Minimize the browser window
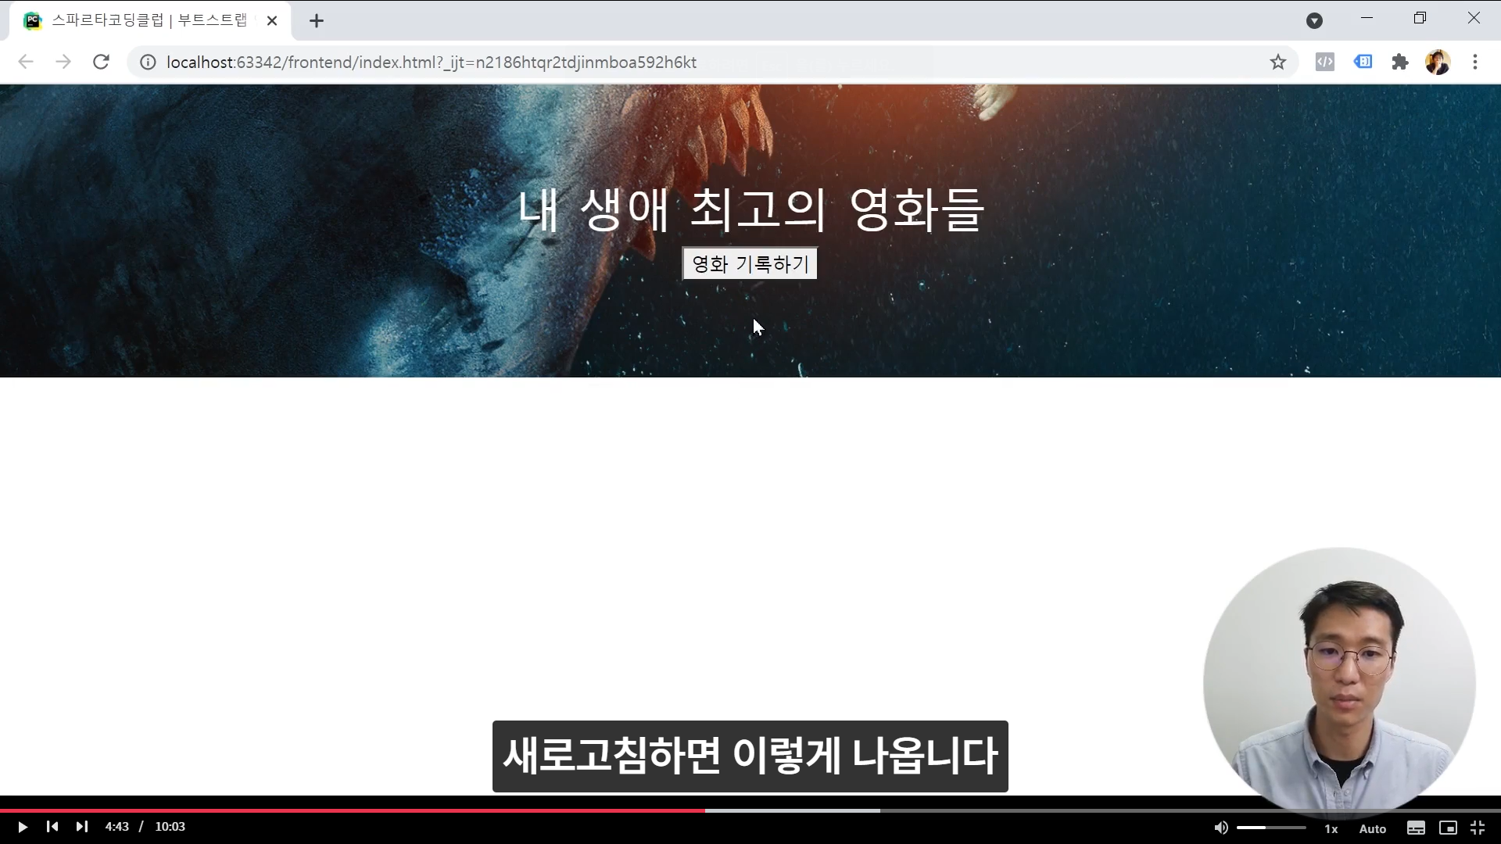The width and height of the screenshot is (1501, 844). click(1367, 18)
